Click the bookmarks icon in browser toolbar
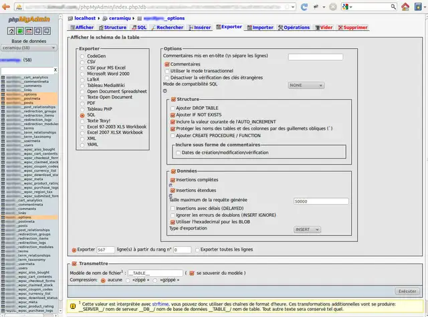Viewport: 428px width, 317px height. [418, 7]
